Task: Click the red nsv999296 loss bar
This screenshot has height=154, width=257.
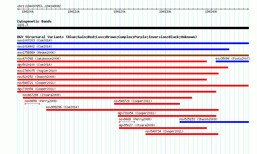Action: (133, 110)
